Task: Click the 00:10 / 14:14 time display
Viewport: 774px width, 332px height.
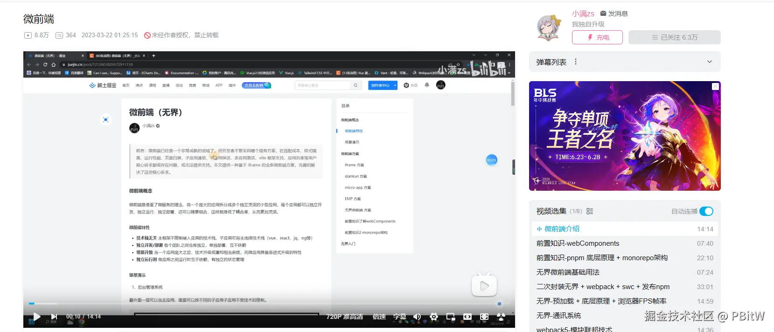Action: [x=84, y=317]
